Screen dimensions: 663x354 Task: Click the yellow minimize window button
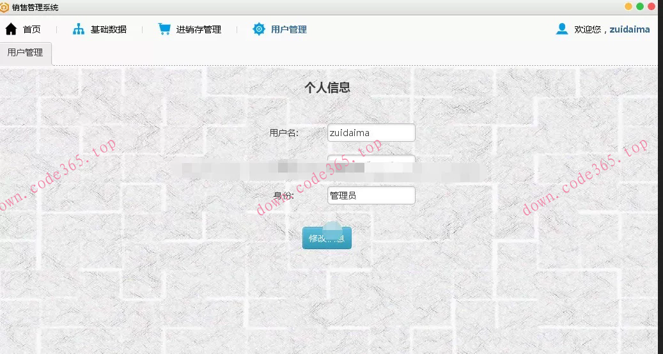pos(628,6)
